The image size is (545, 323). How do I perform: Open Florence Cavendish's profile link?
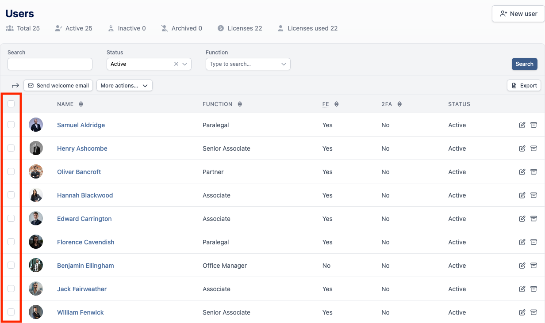coord(86,242)
